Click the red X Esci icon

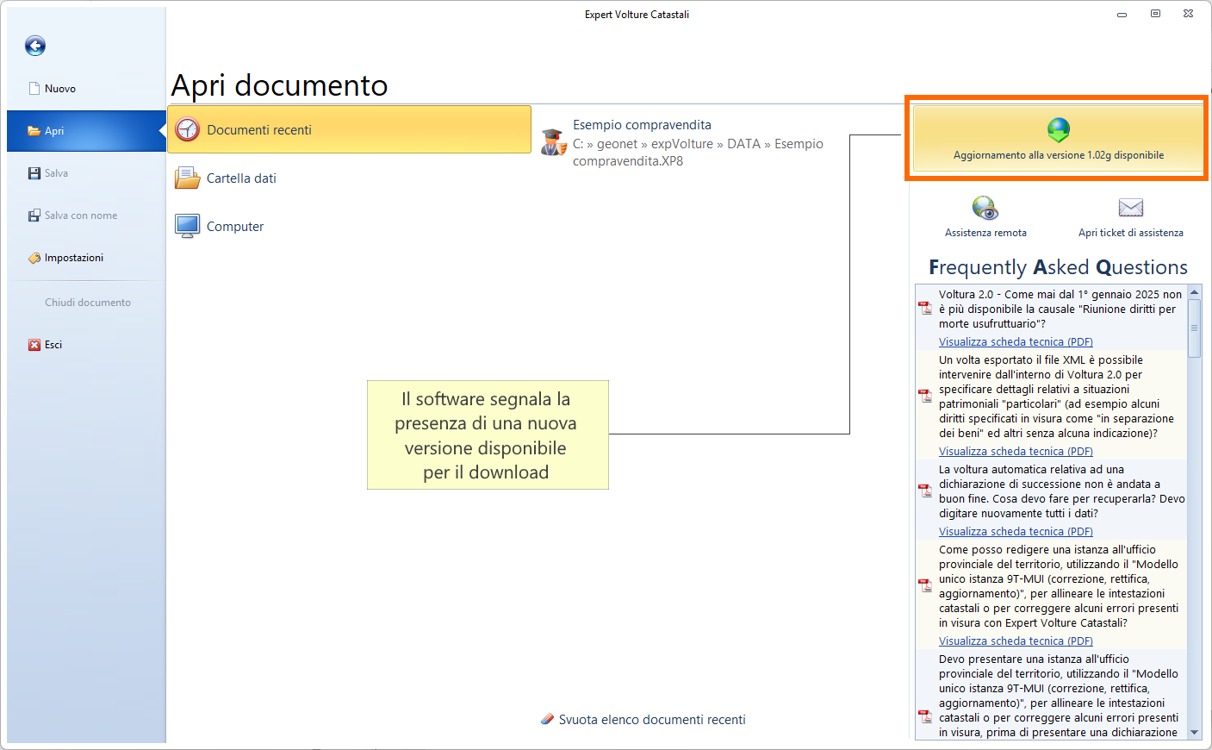coord(34,345)
